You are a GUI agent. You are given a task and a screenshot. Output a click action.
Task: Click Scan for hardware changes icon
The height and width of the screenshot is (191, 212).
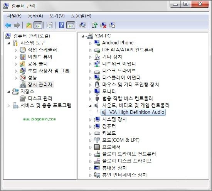(82, 25)
